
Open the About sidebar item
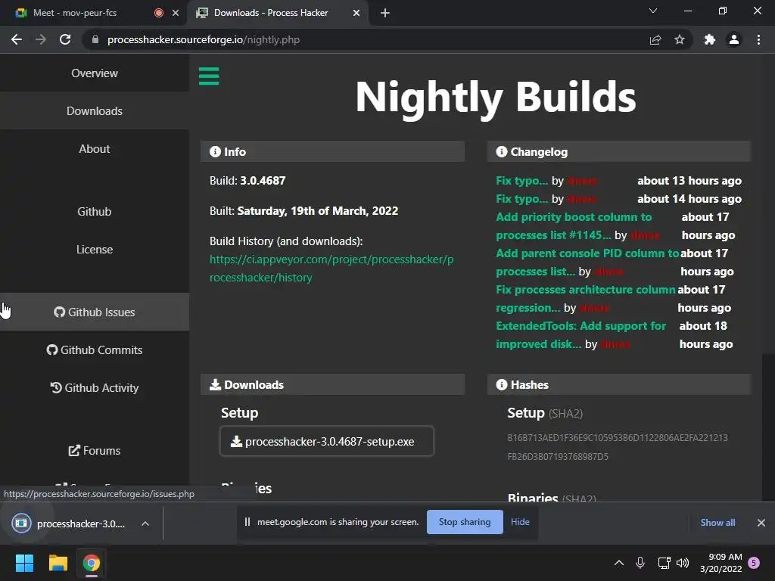coord(95,149)
